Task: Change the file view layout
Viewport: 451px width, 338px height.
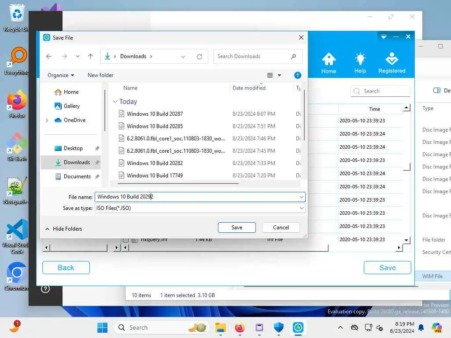Action: (x=270, y=75)
